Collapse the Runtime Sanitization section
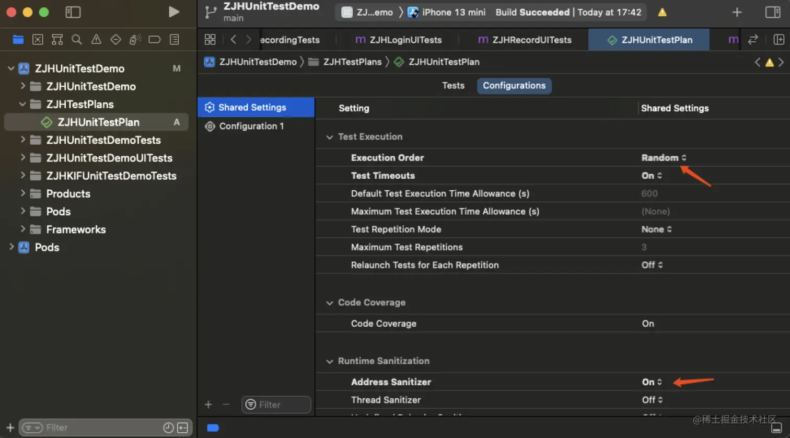Viewport: 790px width, 438px height. (x=330, y=361)
